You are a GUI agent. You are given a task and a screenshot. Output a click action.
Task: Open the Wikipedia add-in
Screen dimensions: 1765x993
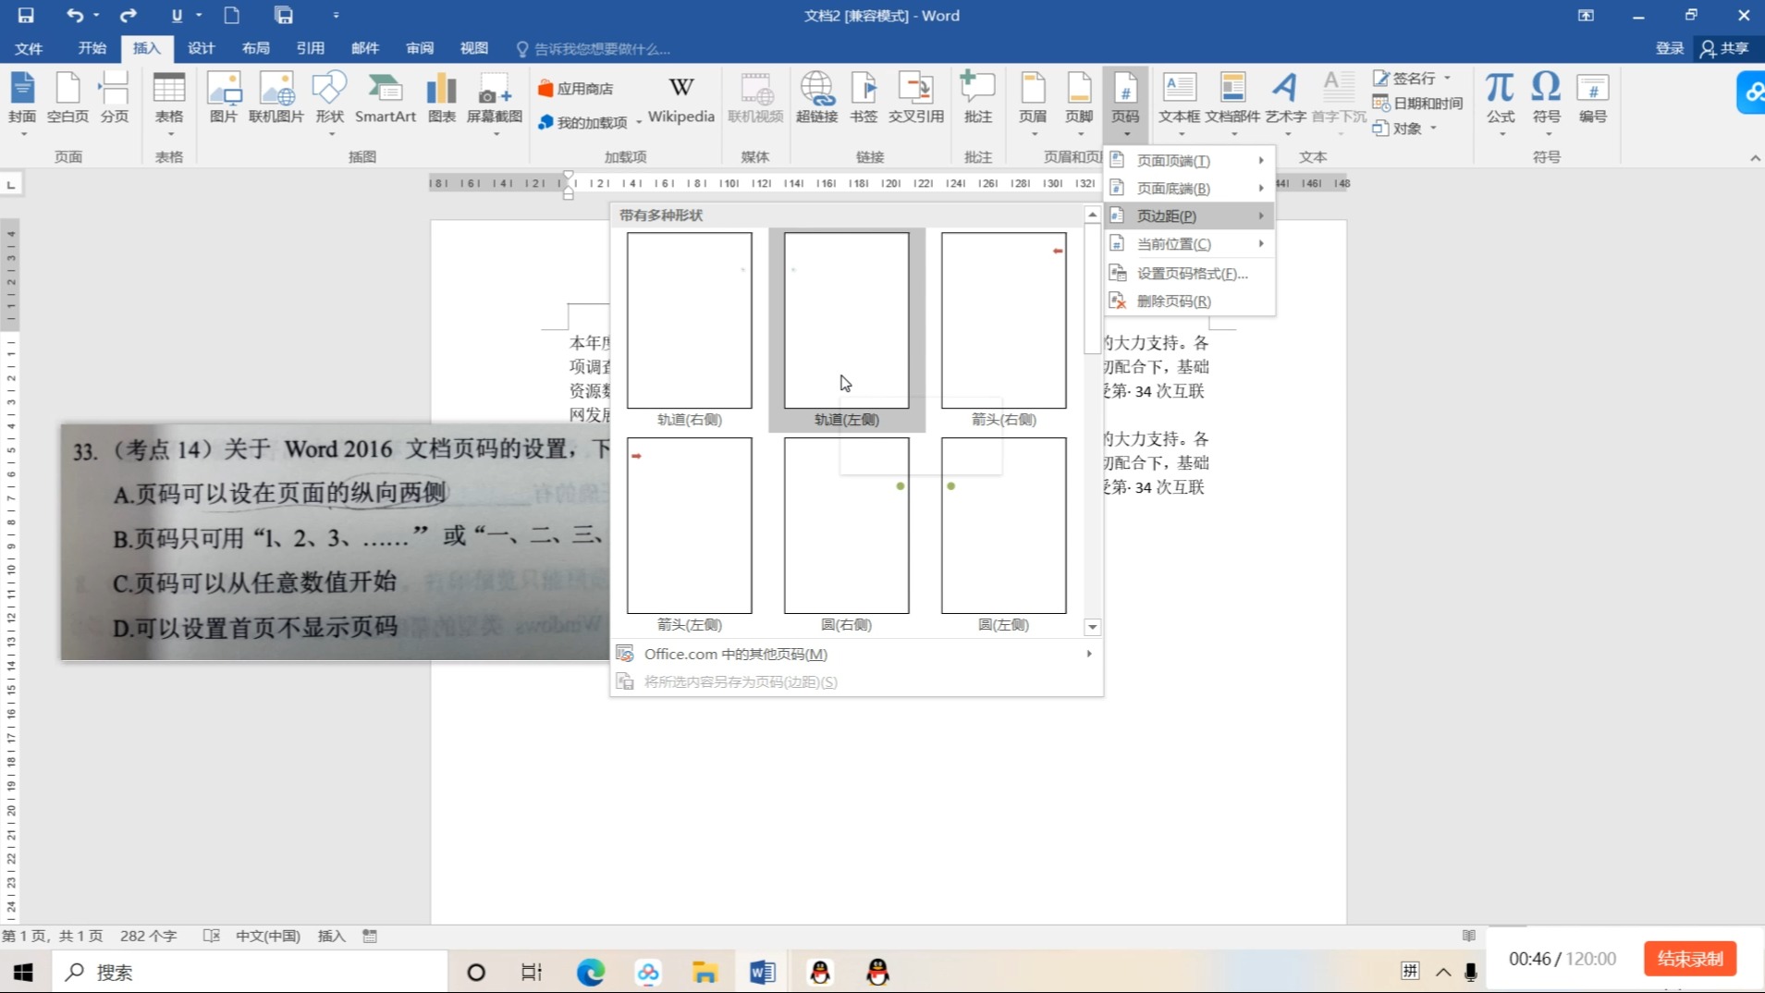(x=681, y=99)
